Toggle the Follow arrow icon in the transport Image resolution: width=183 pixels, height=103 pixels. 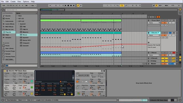click(x=50, y=5)
